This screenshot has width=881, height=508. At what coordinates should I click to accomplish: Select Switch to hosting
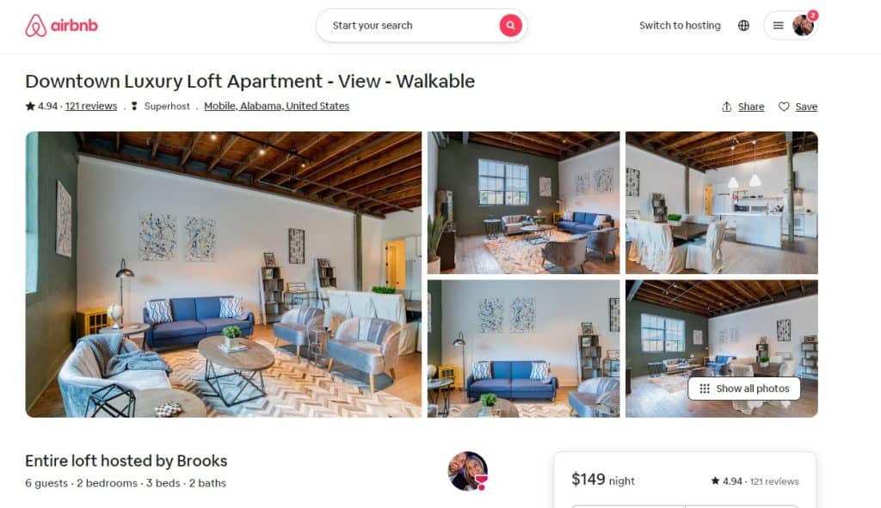pyautogui.click(x=680, y=25)
